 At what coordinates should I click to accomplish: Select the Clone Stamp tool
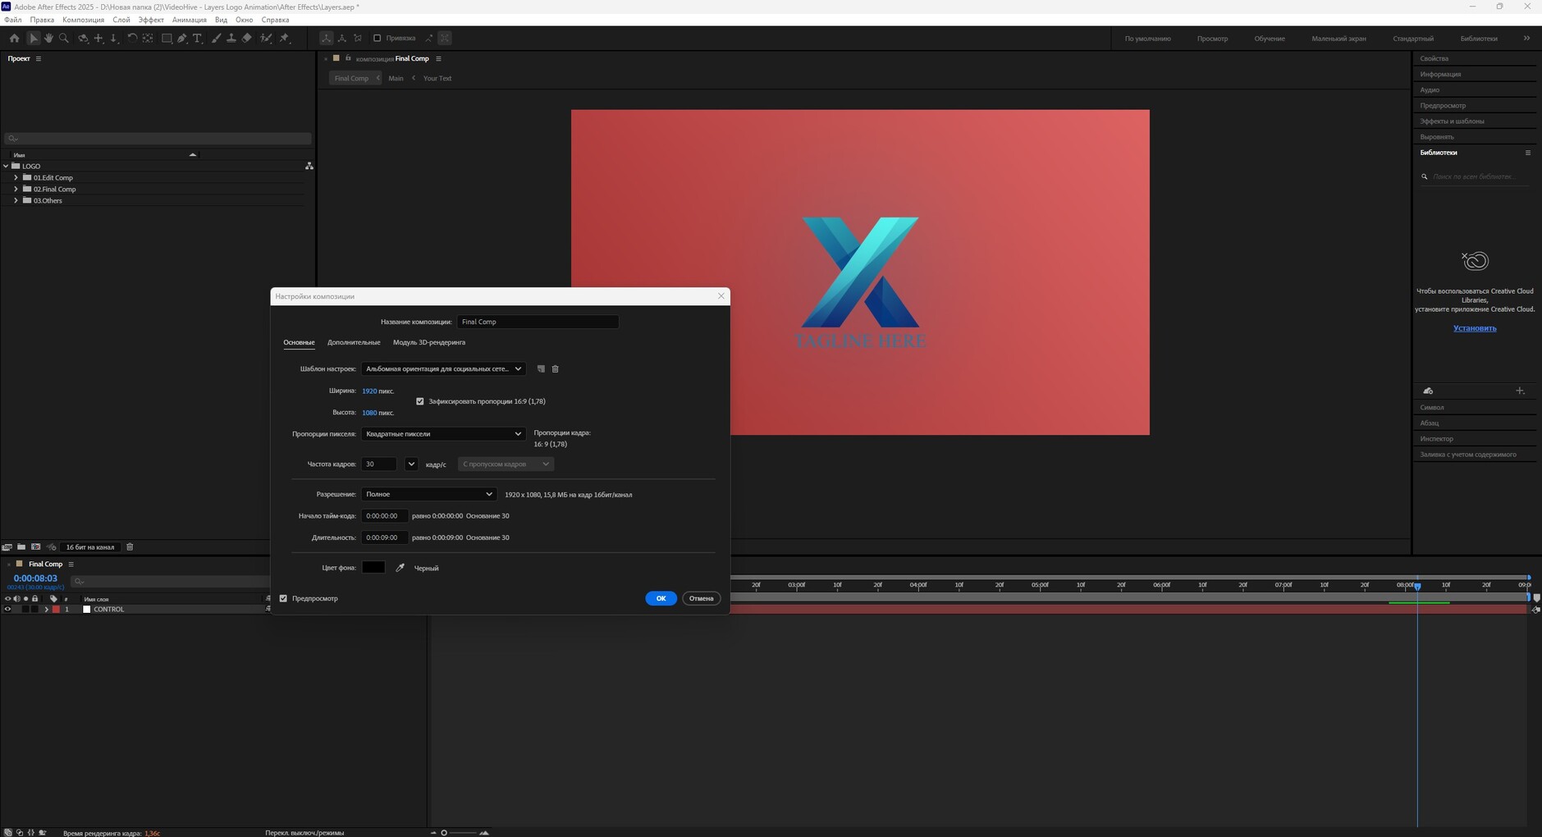pyautogui.click(x=231, y=39)
